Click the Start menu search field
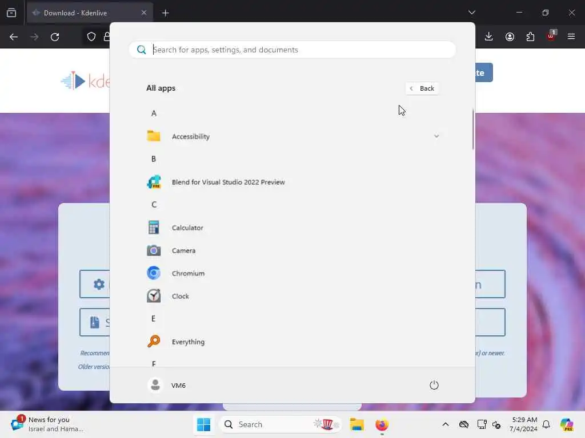 click(x=292, y=50)
